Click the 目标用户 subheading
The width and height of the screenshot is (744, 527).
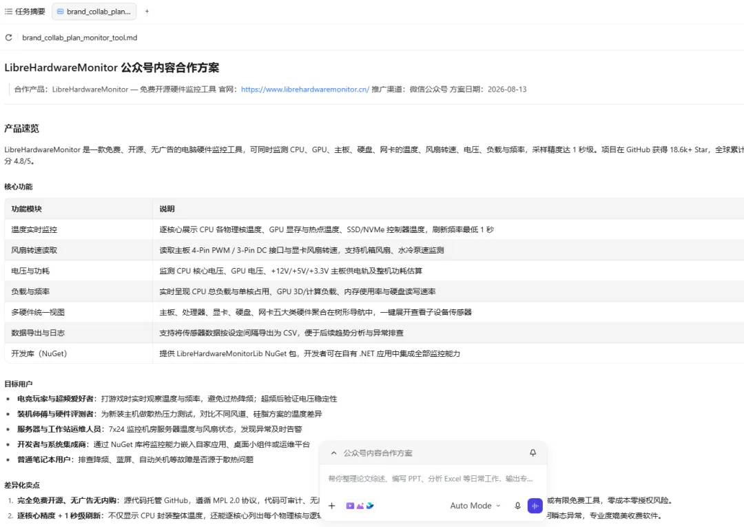point(19,384)
